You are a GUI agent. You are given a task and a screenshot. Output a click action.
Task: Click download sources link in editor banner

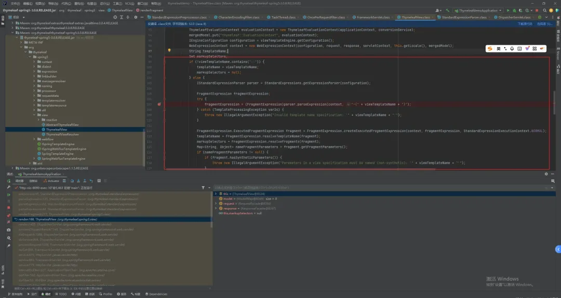(525, 24)
